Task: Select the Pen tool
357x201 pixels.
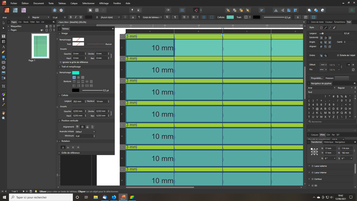Action: [3, 52]
